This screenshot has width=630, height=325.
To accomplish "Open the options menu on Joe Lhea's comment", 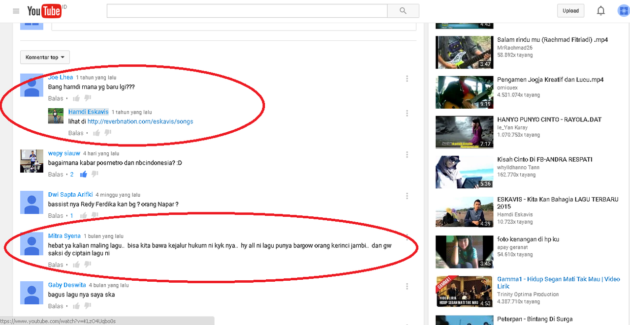I will 407,79.
